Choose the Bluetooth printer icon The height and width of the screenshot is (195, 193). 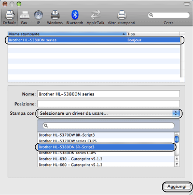pyautogui.click(x=75, y=17)
